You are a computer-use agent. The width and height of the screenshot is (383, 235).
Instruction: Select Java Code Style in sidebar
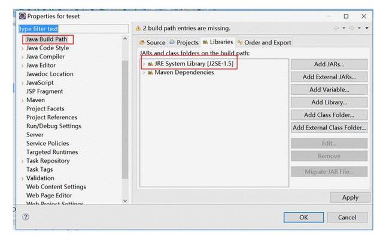pyautogui.click(x=48, y=48)
